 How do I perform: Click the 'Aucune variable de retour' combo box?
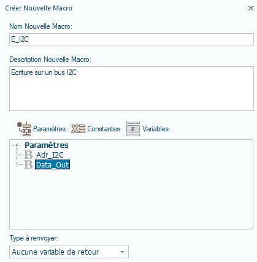[x=69, y=252]
